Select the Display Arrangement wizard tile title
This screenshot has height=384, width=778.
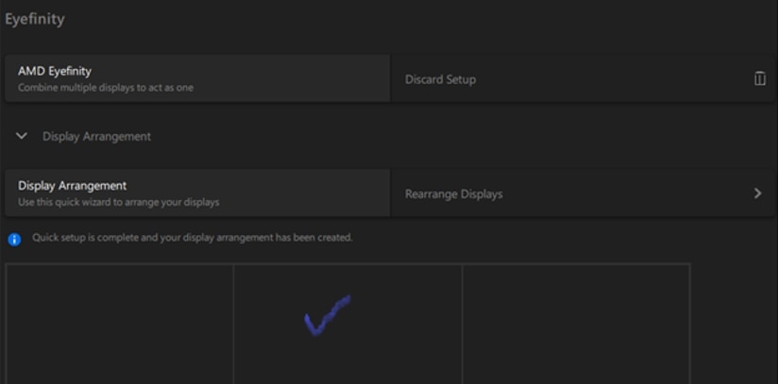(73, 186)
